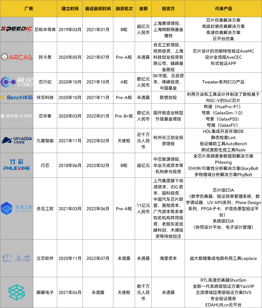The height and width of the screenshot is (308, 262).
Task: Click the ARCAS logo
Action: [x=17, y=57]
